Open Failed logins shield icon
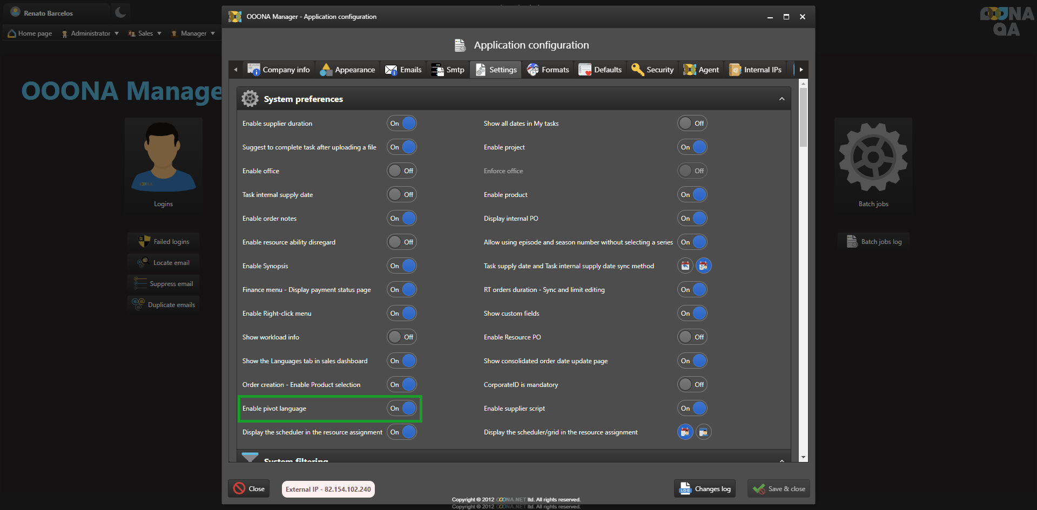The image size is (1037, 510). click(x=144, y=241)
